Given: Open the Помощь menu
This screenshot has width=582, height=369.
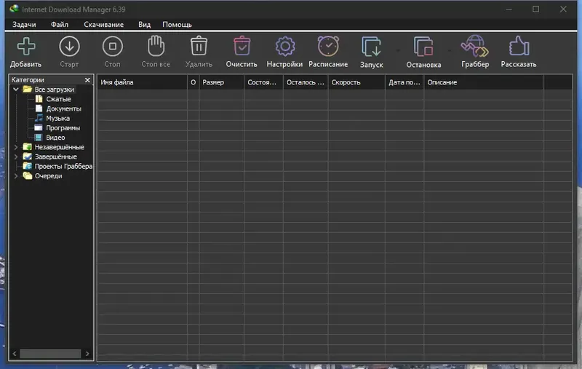Looking at the screenshot, I should tap(177, 25).
